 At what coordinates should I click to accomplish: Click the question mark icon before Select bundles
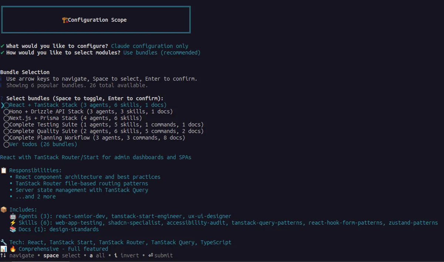pyautogui.click(x=1, y=98)
